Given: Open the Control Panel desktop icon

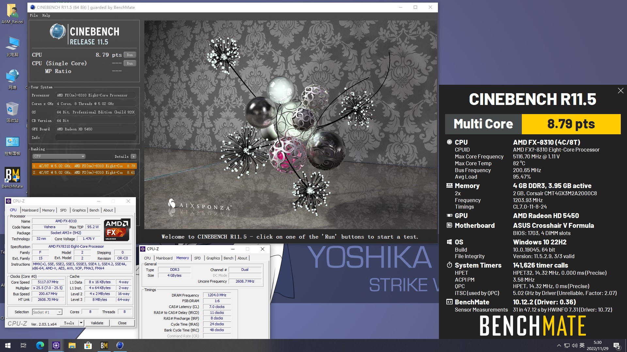Looking at the screenshot, I should tap(12, 145).
